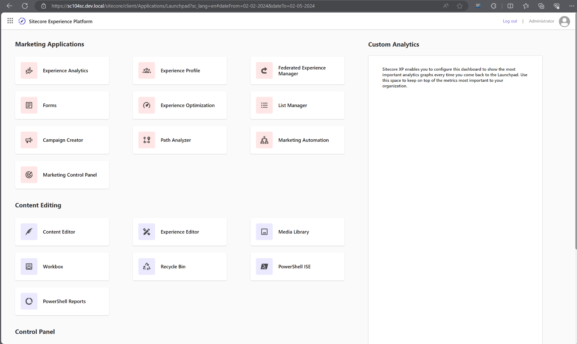This screenshot has width=577, height=344.
Task: Click the Campaign Creator megaphone icon
Action: (29, 140)
